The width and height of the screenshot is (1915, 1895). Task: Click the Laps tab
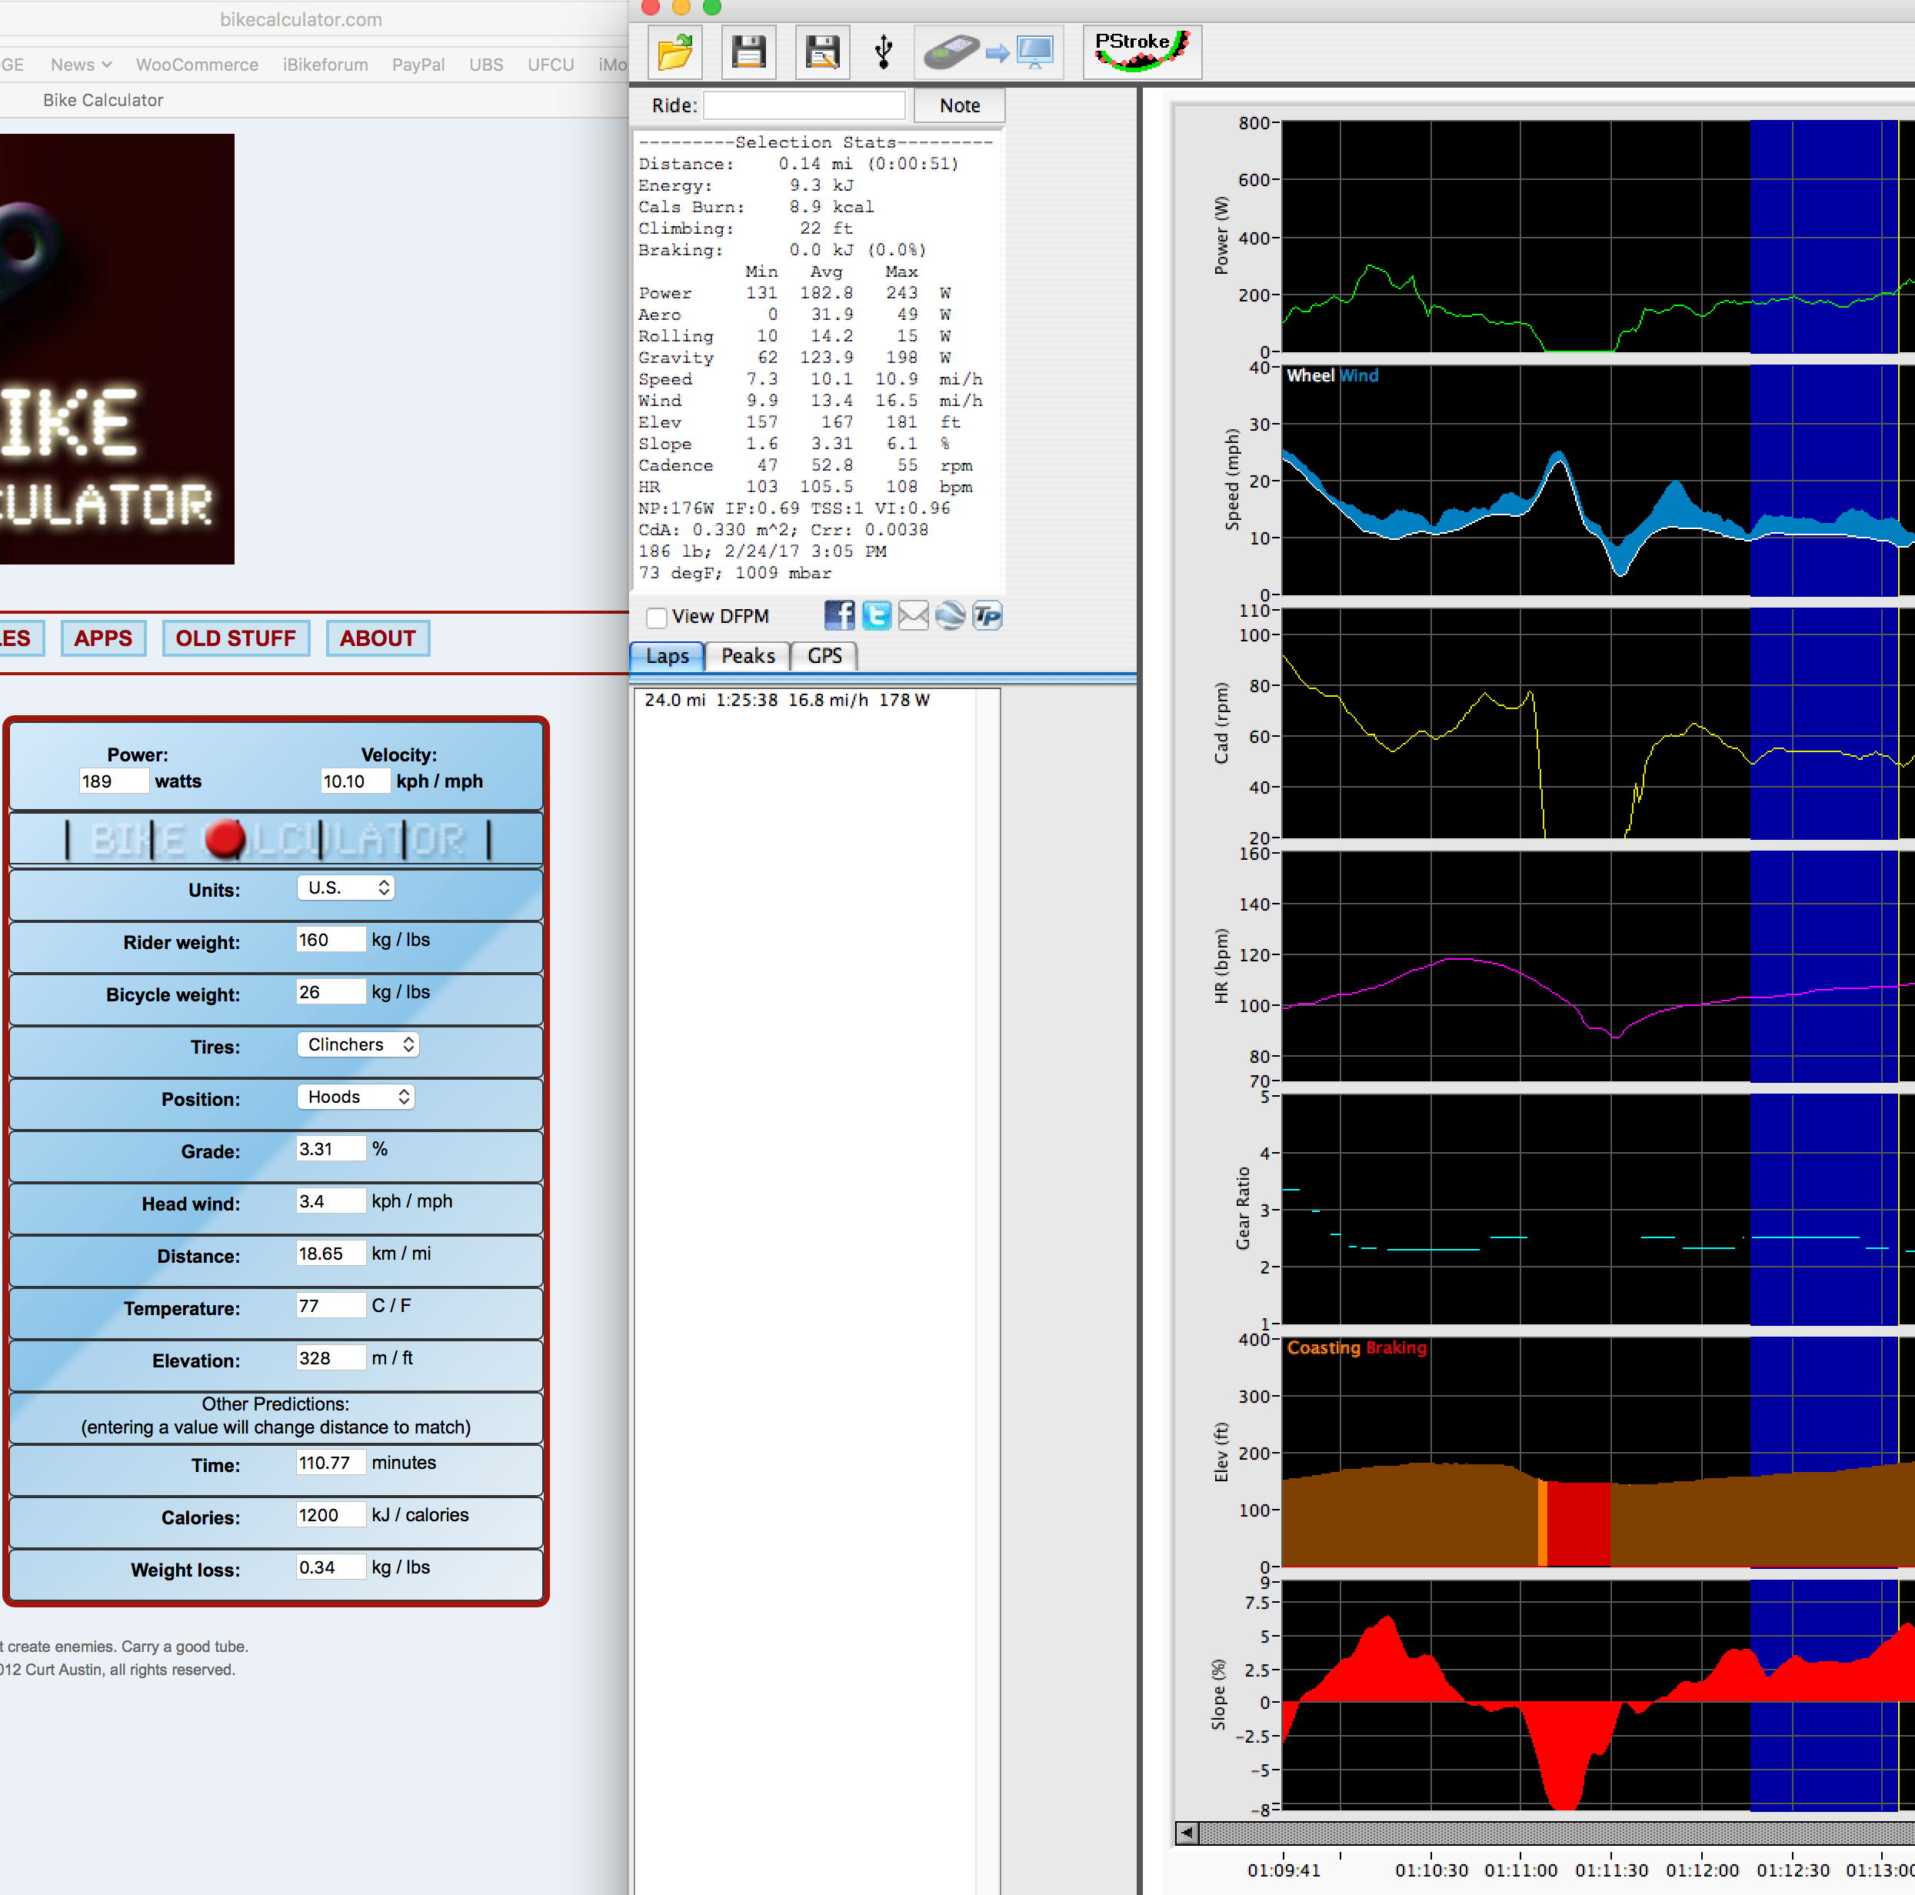tap(668, 656)
